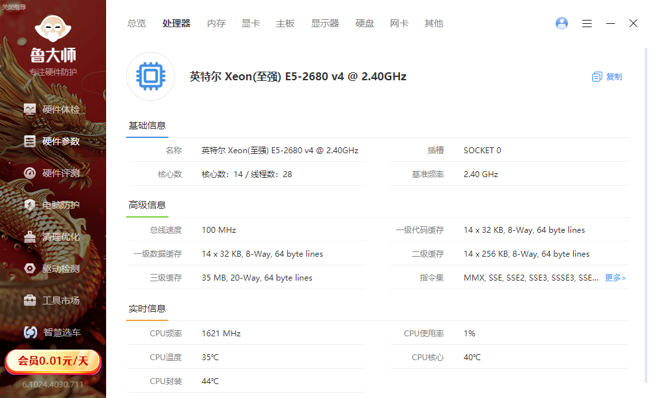Open the hamburger menu

click(586, 23)
